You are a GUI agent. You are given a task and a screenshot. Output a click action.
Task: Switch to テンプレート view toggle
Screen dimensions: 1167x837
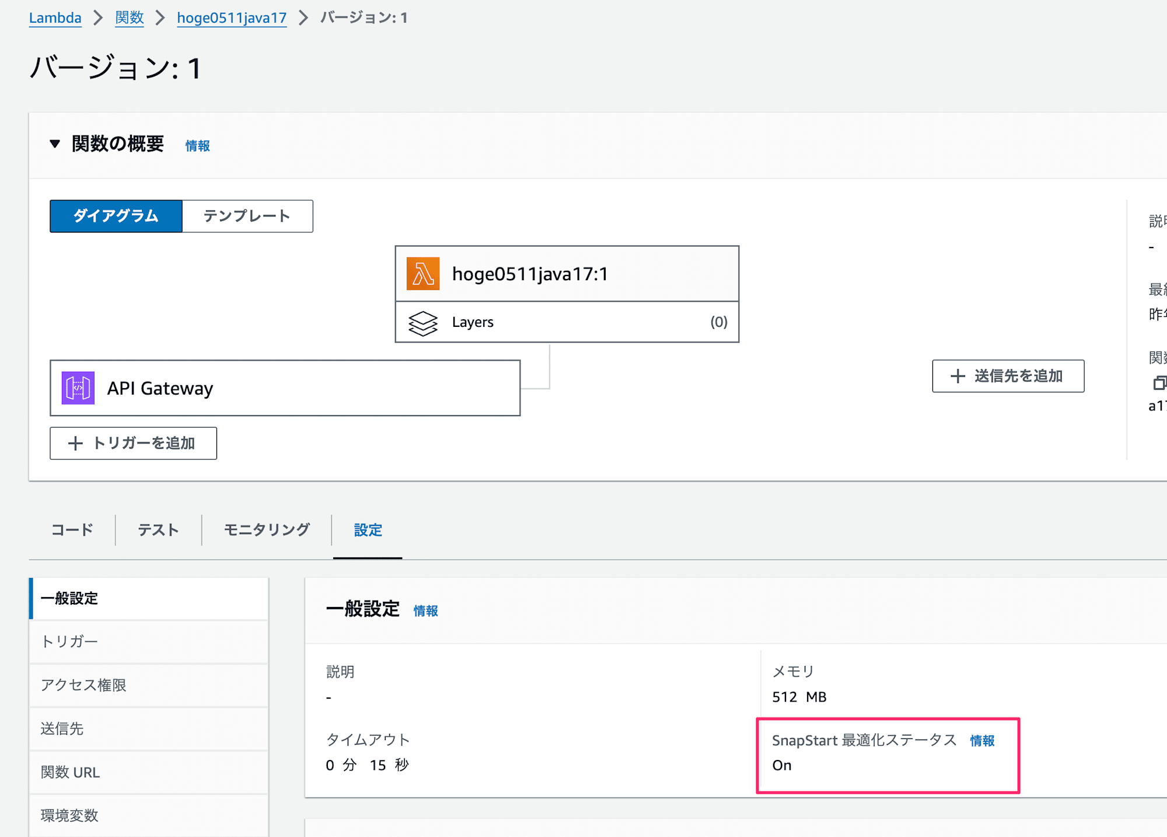point(247,216)
